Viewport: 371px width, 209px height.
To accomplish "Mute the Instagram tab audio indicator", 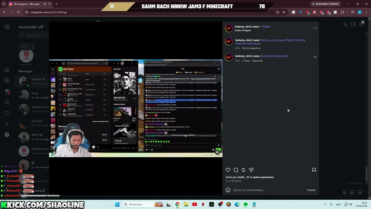I will pos(45,4).
